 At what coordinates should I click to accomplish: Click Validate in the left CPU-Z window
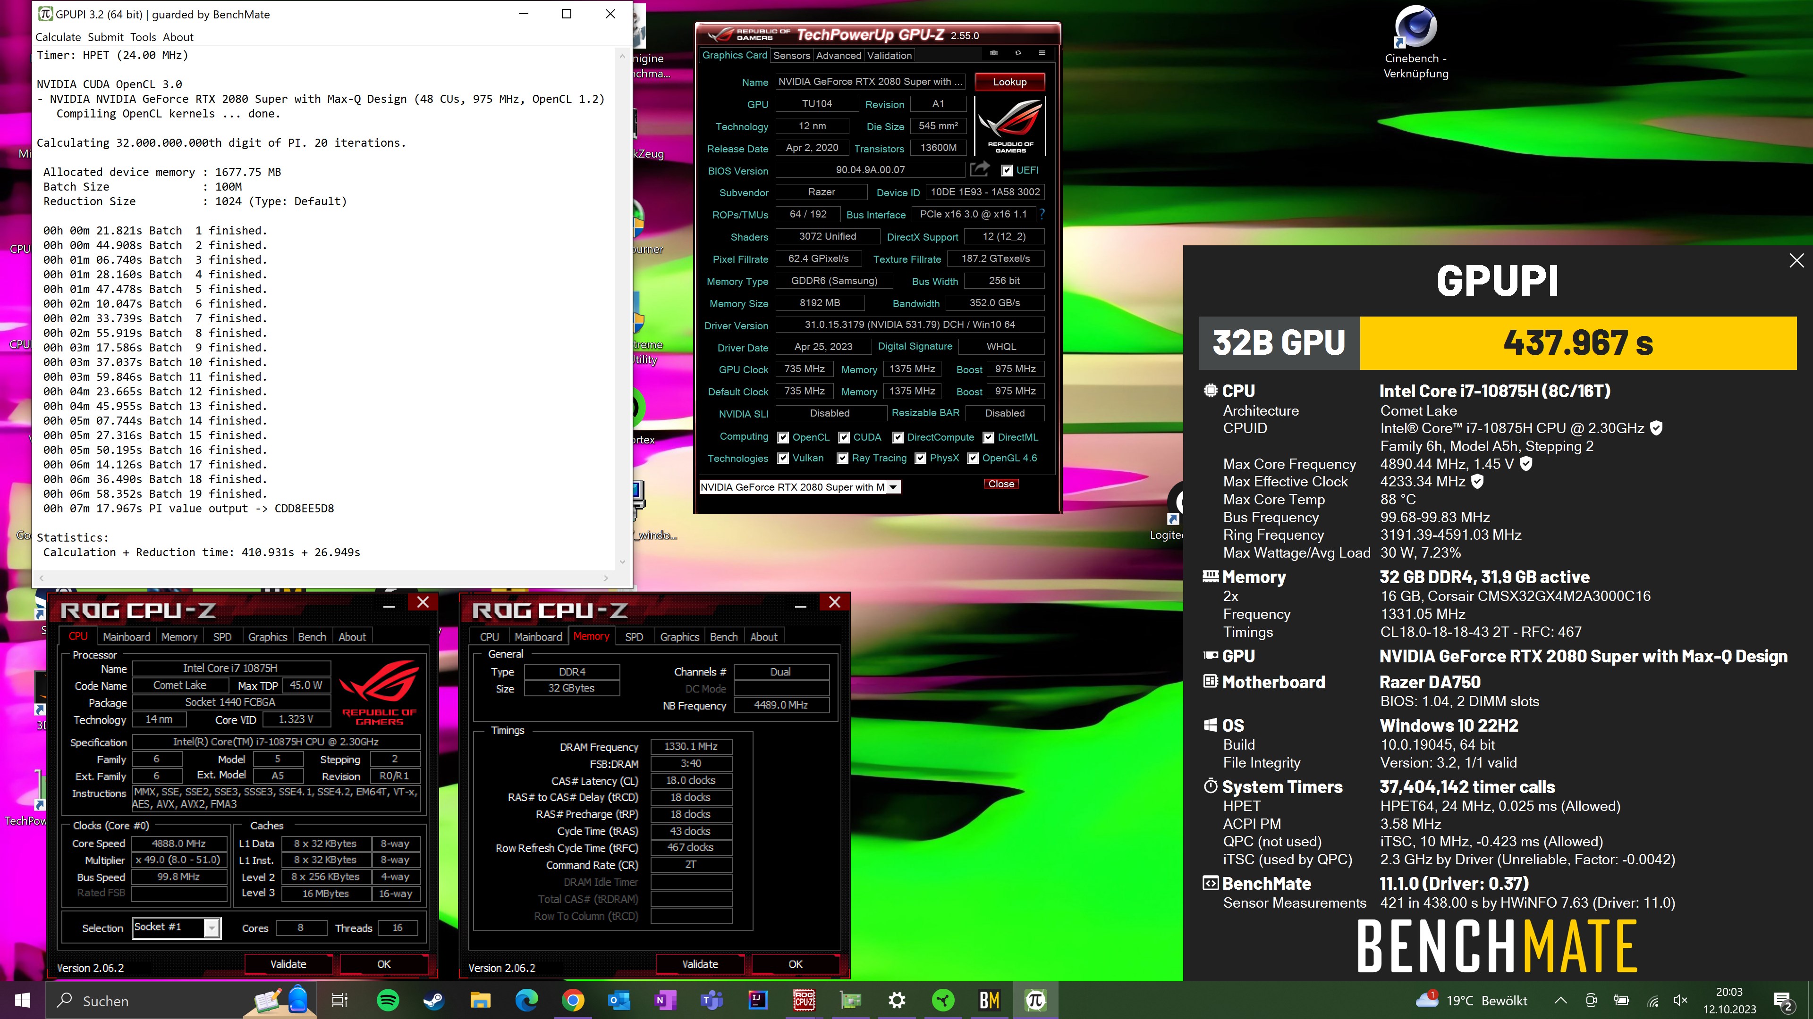288,964
